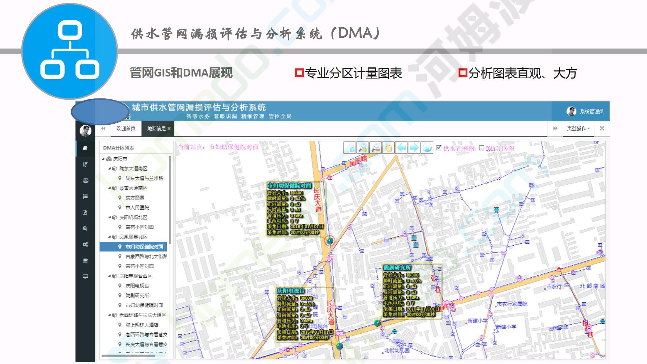Collapse the 老西环路与长庆大道区 tree node
This screenshot has width=647, height=364.
click(x=110, y=315)
